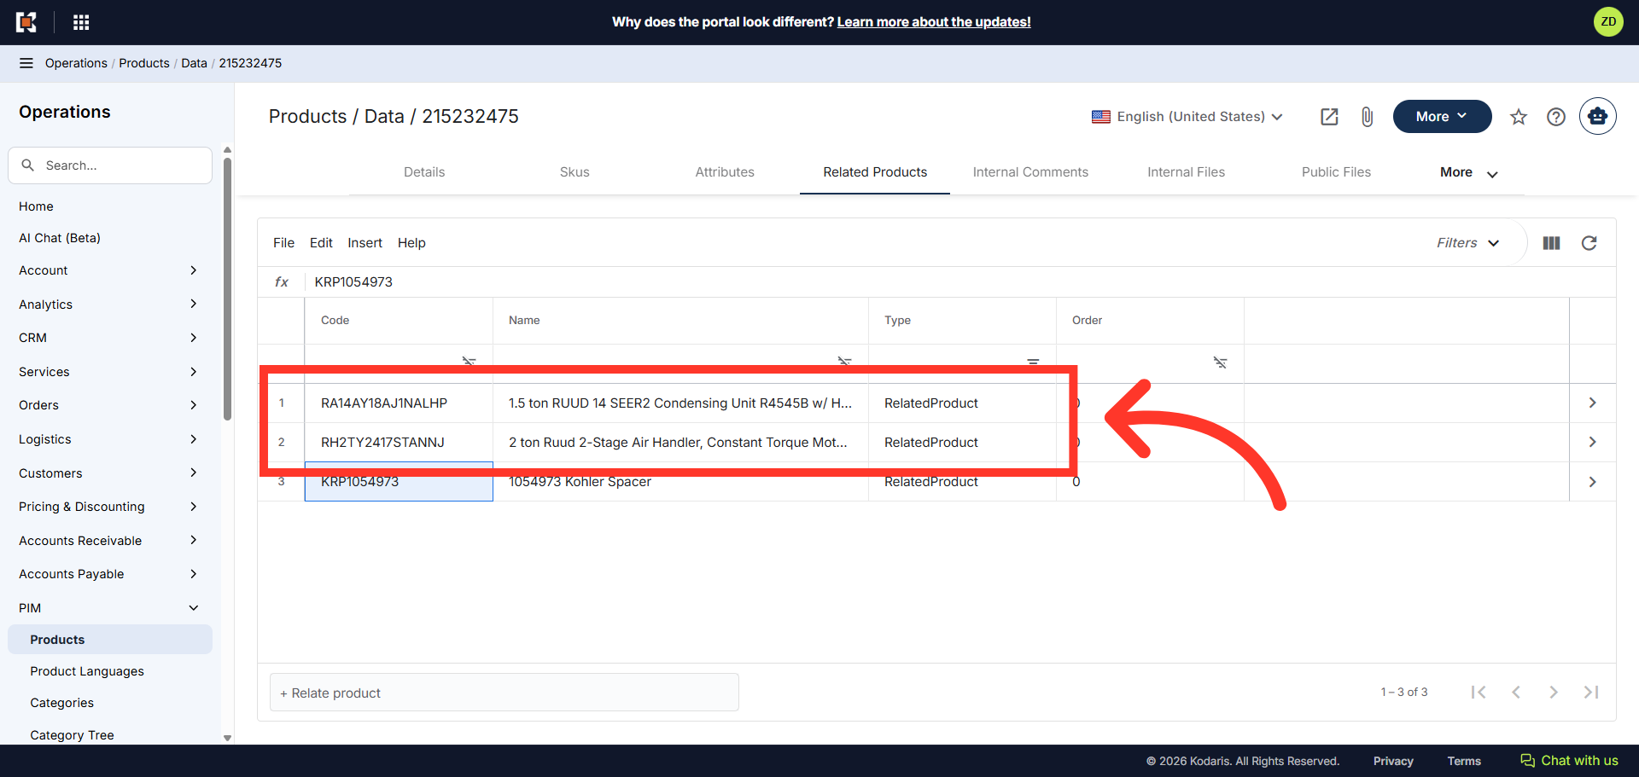The image size is (1639, 777).
Task: Open row RH2TY2417STANNJ detail arrow
Action: (1592, 442)
